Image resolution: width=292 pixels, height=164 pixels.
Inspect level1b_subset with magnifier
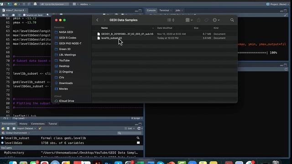pos(138,138)
